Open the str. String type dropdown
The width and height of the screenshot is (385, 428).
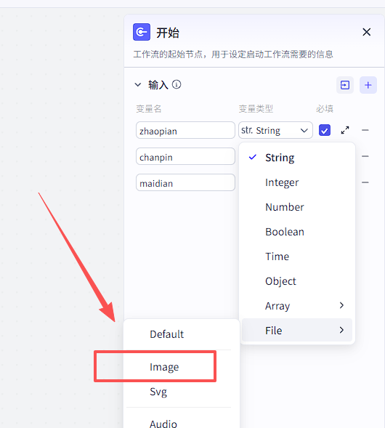275,130
